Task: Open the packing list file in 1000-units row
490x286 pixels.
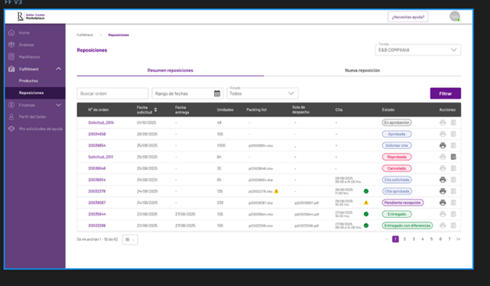Action: tap(260, 146)
